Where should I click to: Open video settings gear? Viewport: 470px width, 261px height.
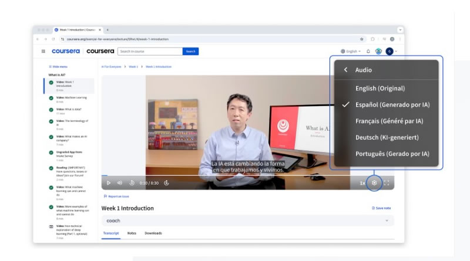(374, 183)
